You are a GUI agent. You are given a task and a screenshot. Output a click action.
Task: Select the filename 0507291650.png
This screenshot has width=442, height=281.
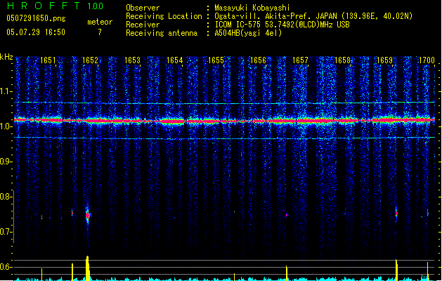pos(36,19)
